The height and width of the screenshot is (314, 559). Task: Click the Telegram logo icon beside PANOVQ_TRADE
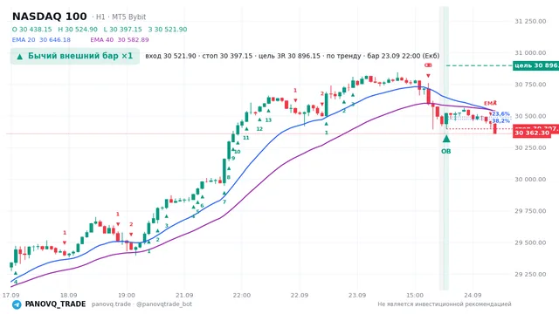(x=17, y=304)
